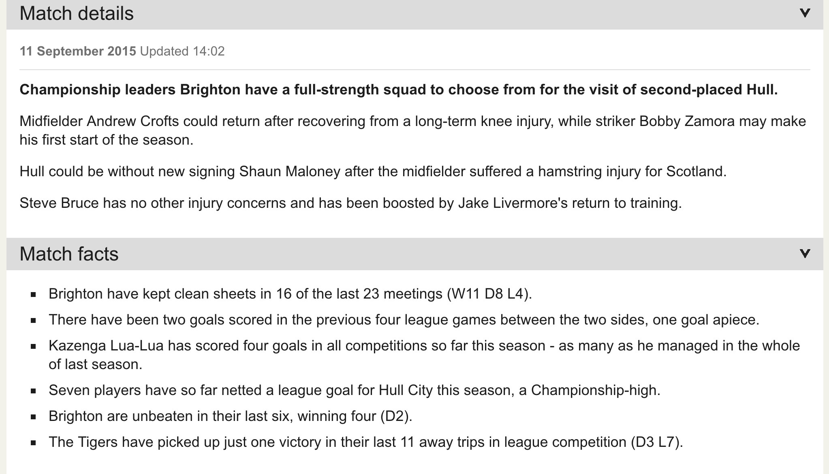Viewport: 829px width, 474px height.
Task: Collapse the Match facts section chevron
Action: [805, 254]
